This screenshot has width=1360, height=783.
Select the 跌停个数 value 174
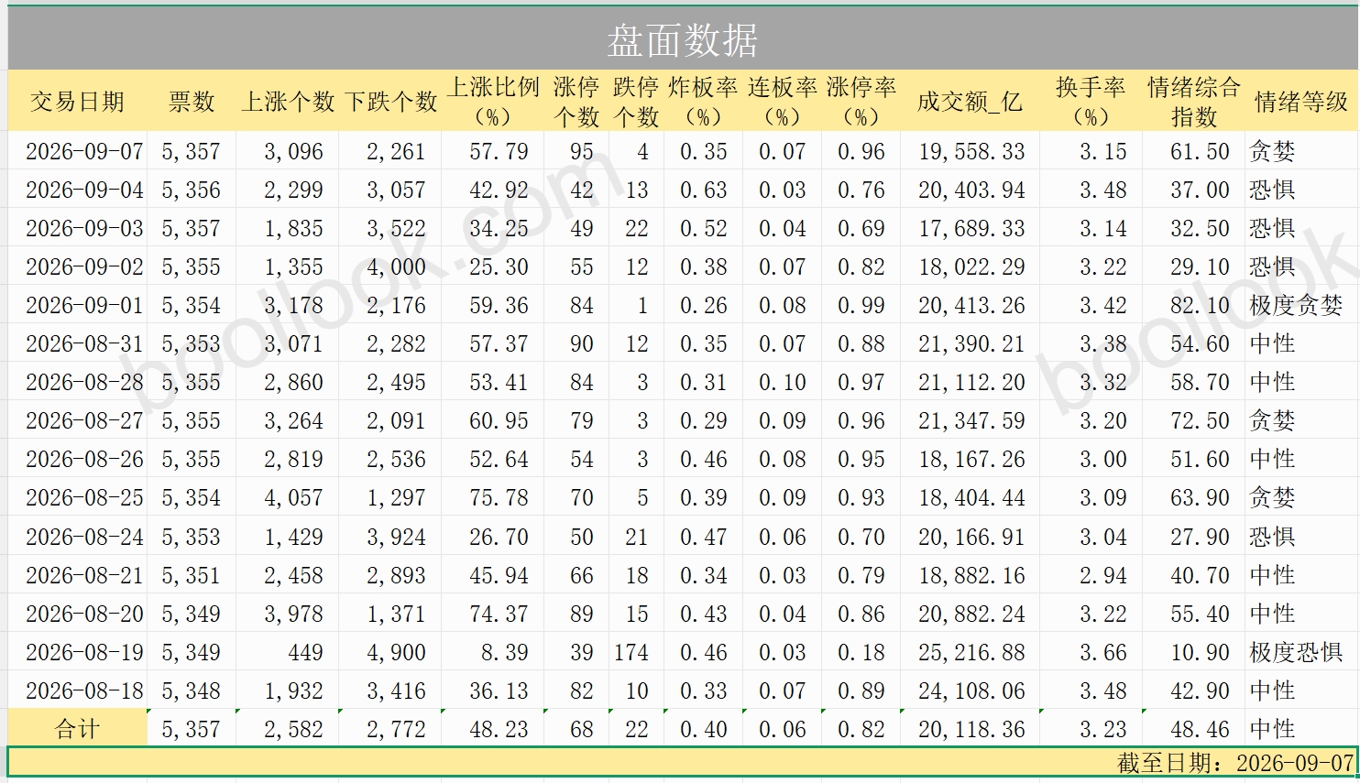631,652
